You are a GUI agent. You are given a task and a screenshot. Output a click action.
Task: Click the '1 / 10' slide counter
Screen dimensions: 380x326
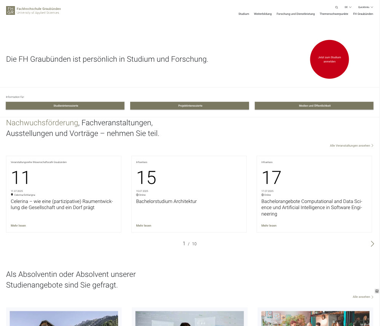click(190, 244)
